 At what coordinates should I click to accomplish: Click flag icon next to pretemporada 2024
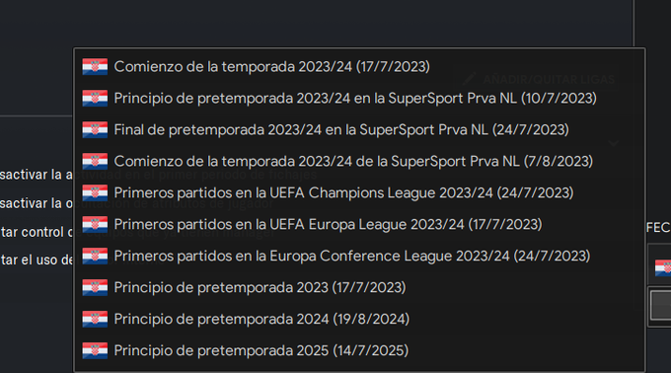(95, 319)
